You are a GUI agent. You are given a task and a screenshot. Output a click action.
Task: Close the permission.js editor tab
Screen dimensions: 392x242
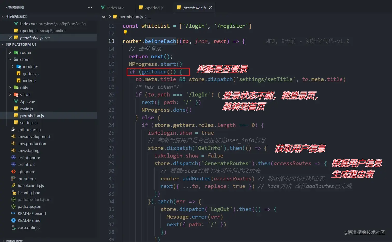[x=211, y=8]
